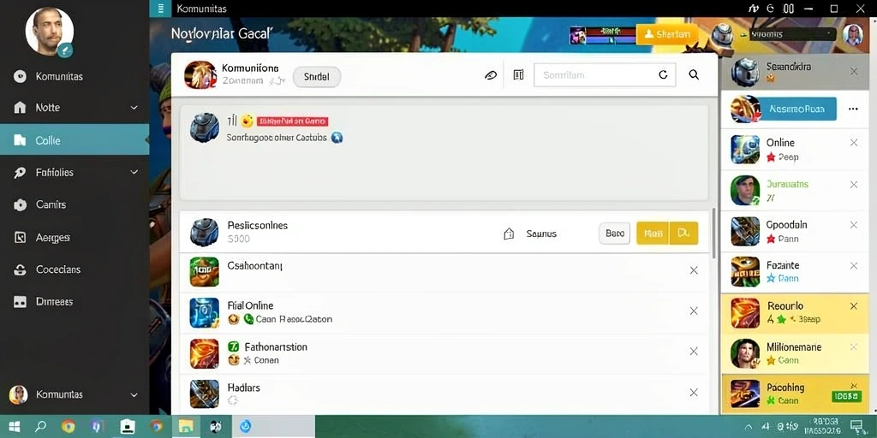Close the Duraaatns entry
The width and height of the screenshot is (877, 438).
854,185
